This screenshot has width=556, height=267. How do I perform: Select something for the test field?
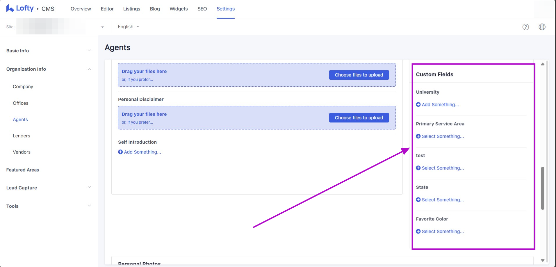tap(443, 168)
